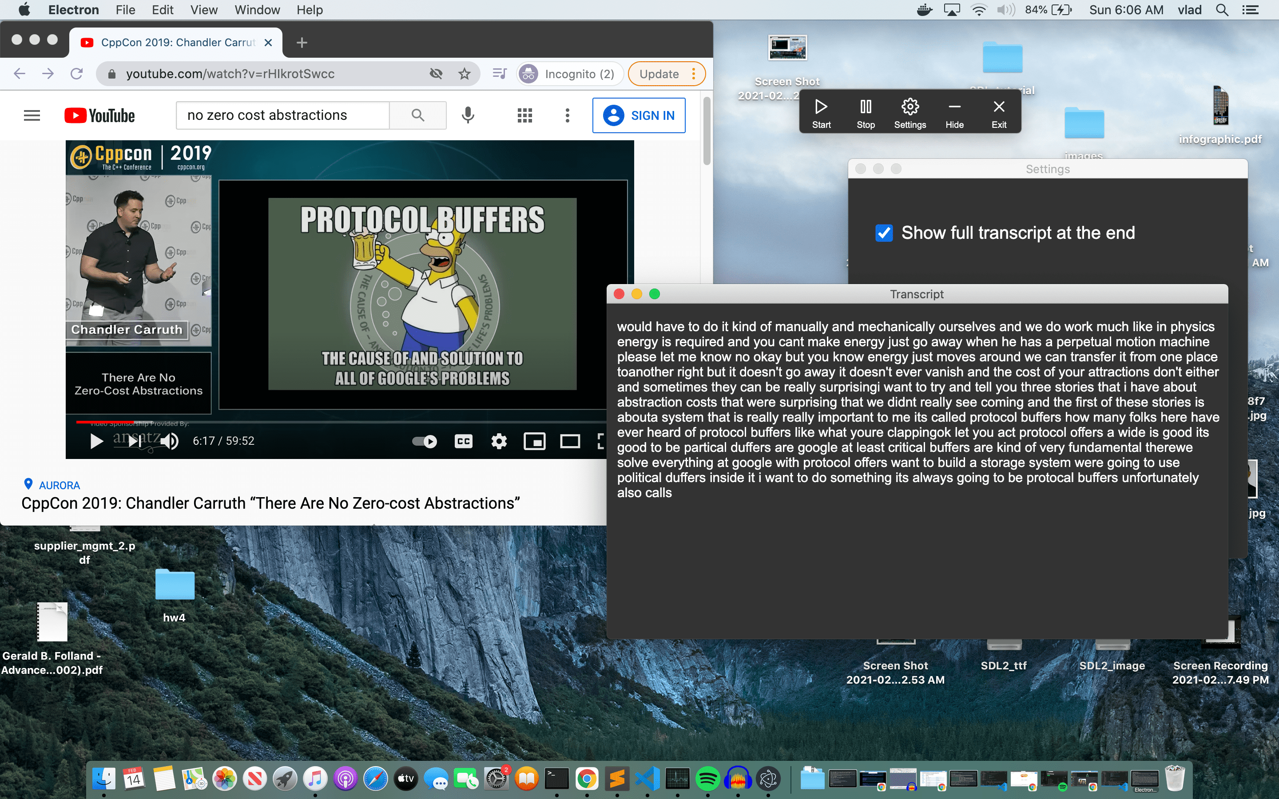Open Settings gear in floating toolbar

910,113
